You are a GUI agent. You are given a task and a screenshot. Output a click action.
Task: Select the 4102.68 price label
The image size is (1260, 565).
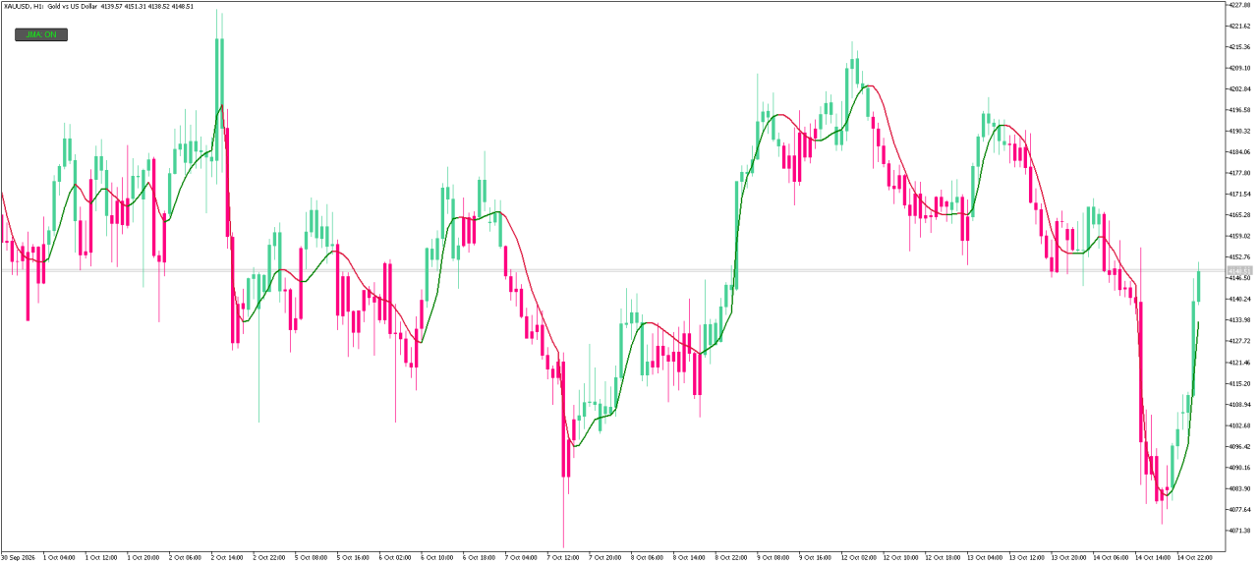tap(1238, 425)
